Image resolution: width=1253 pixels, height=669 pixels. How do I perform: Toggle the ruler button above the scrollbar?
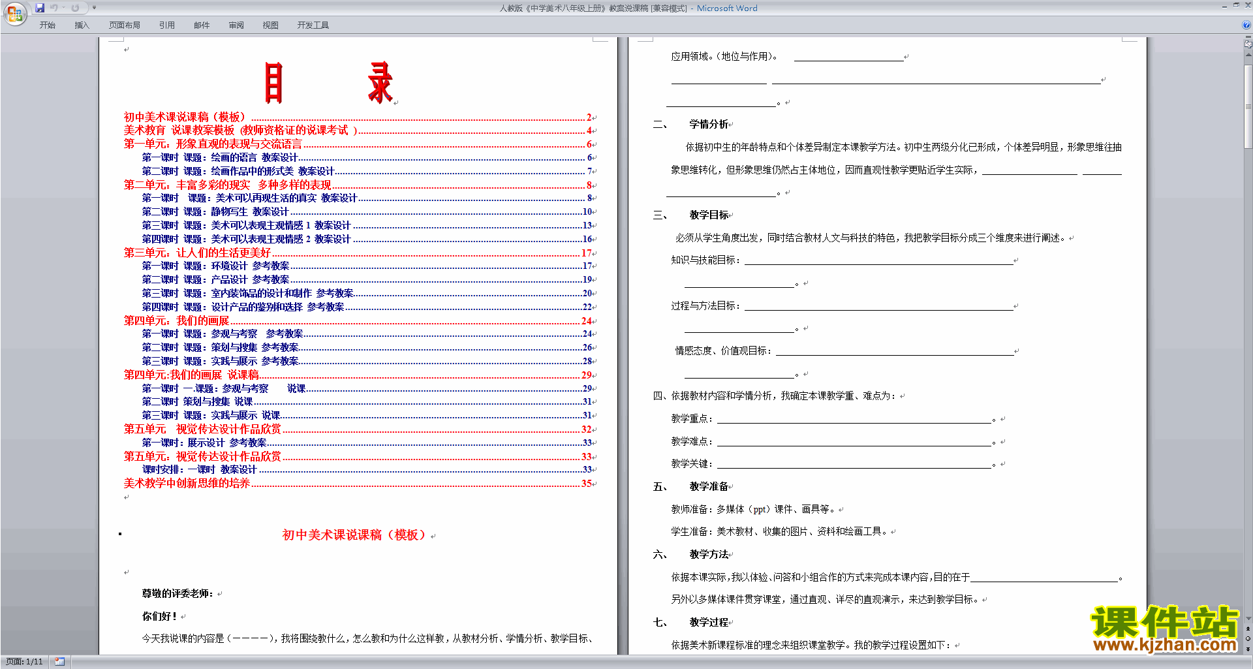pyautogui.click(x=1248, y=44)
